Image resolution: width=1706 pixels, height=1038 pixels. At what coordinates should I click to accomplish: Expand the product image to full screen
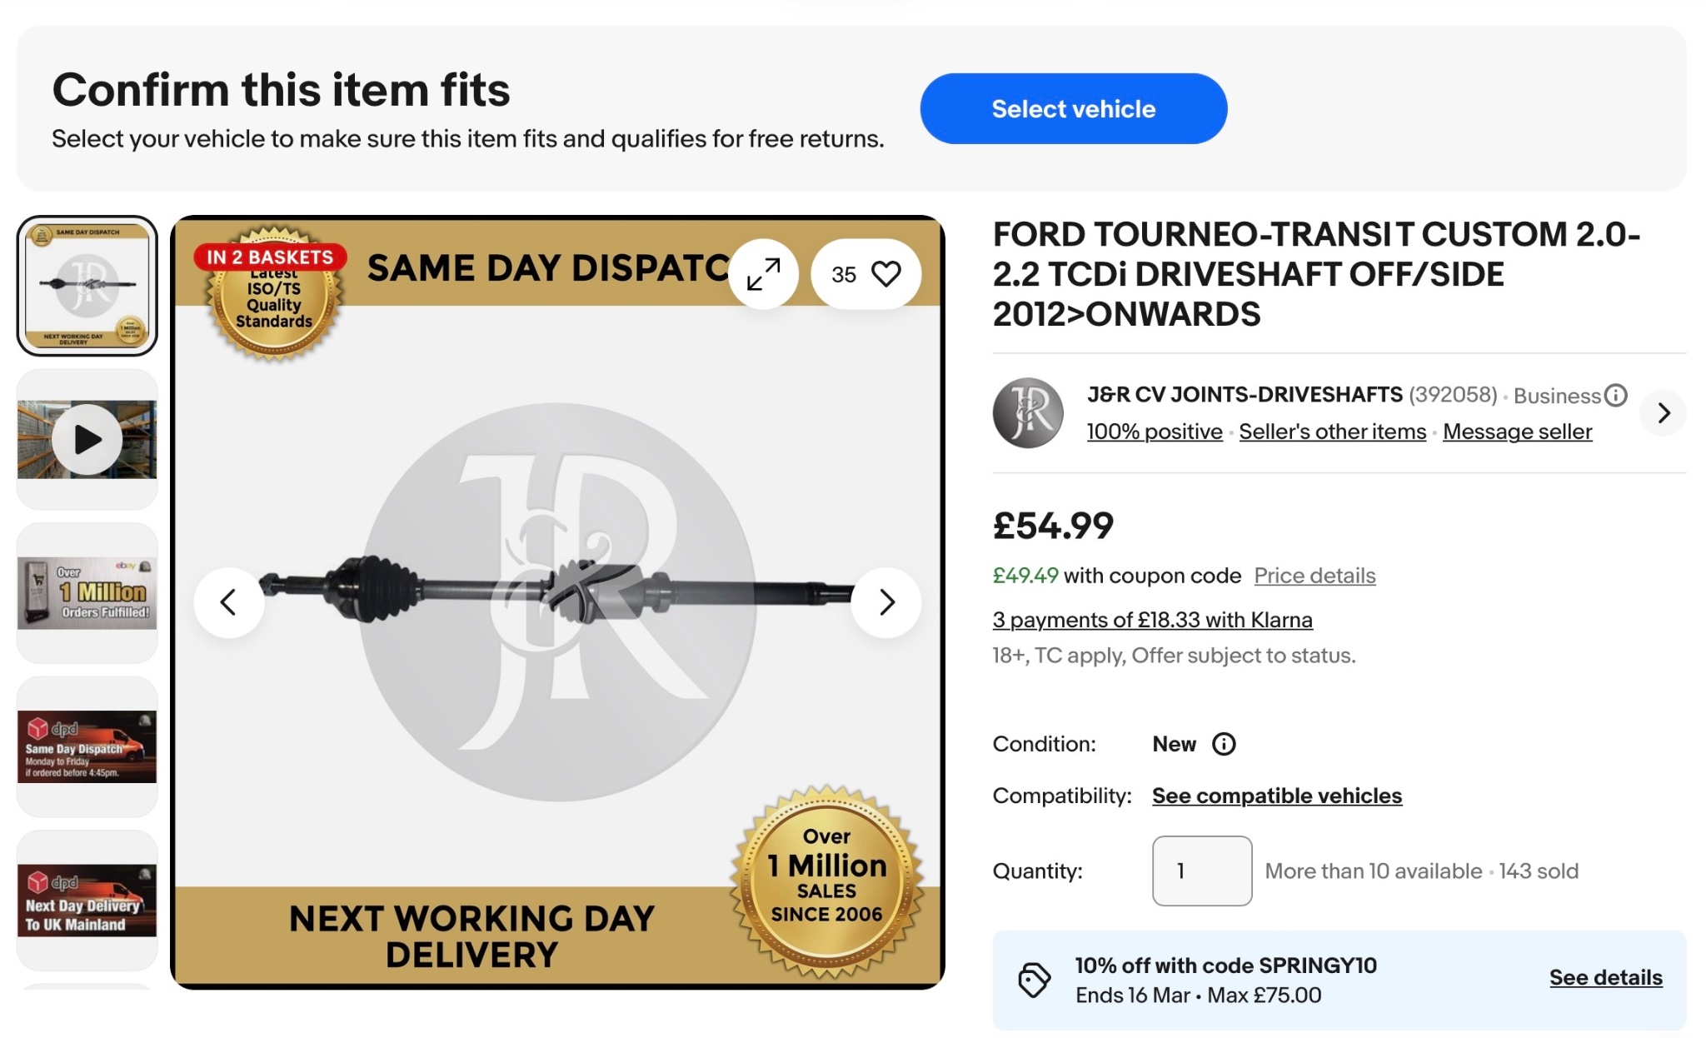(x=763, y=274)
